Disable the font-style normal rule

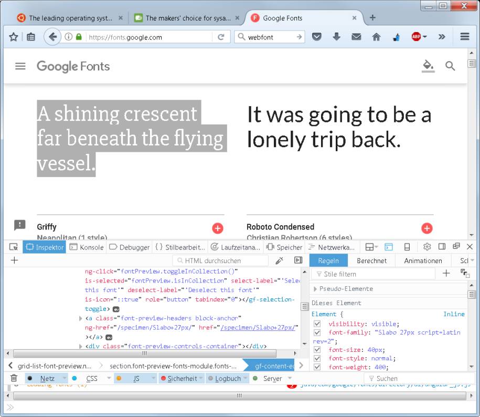coord(317,359)
